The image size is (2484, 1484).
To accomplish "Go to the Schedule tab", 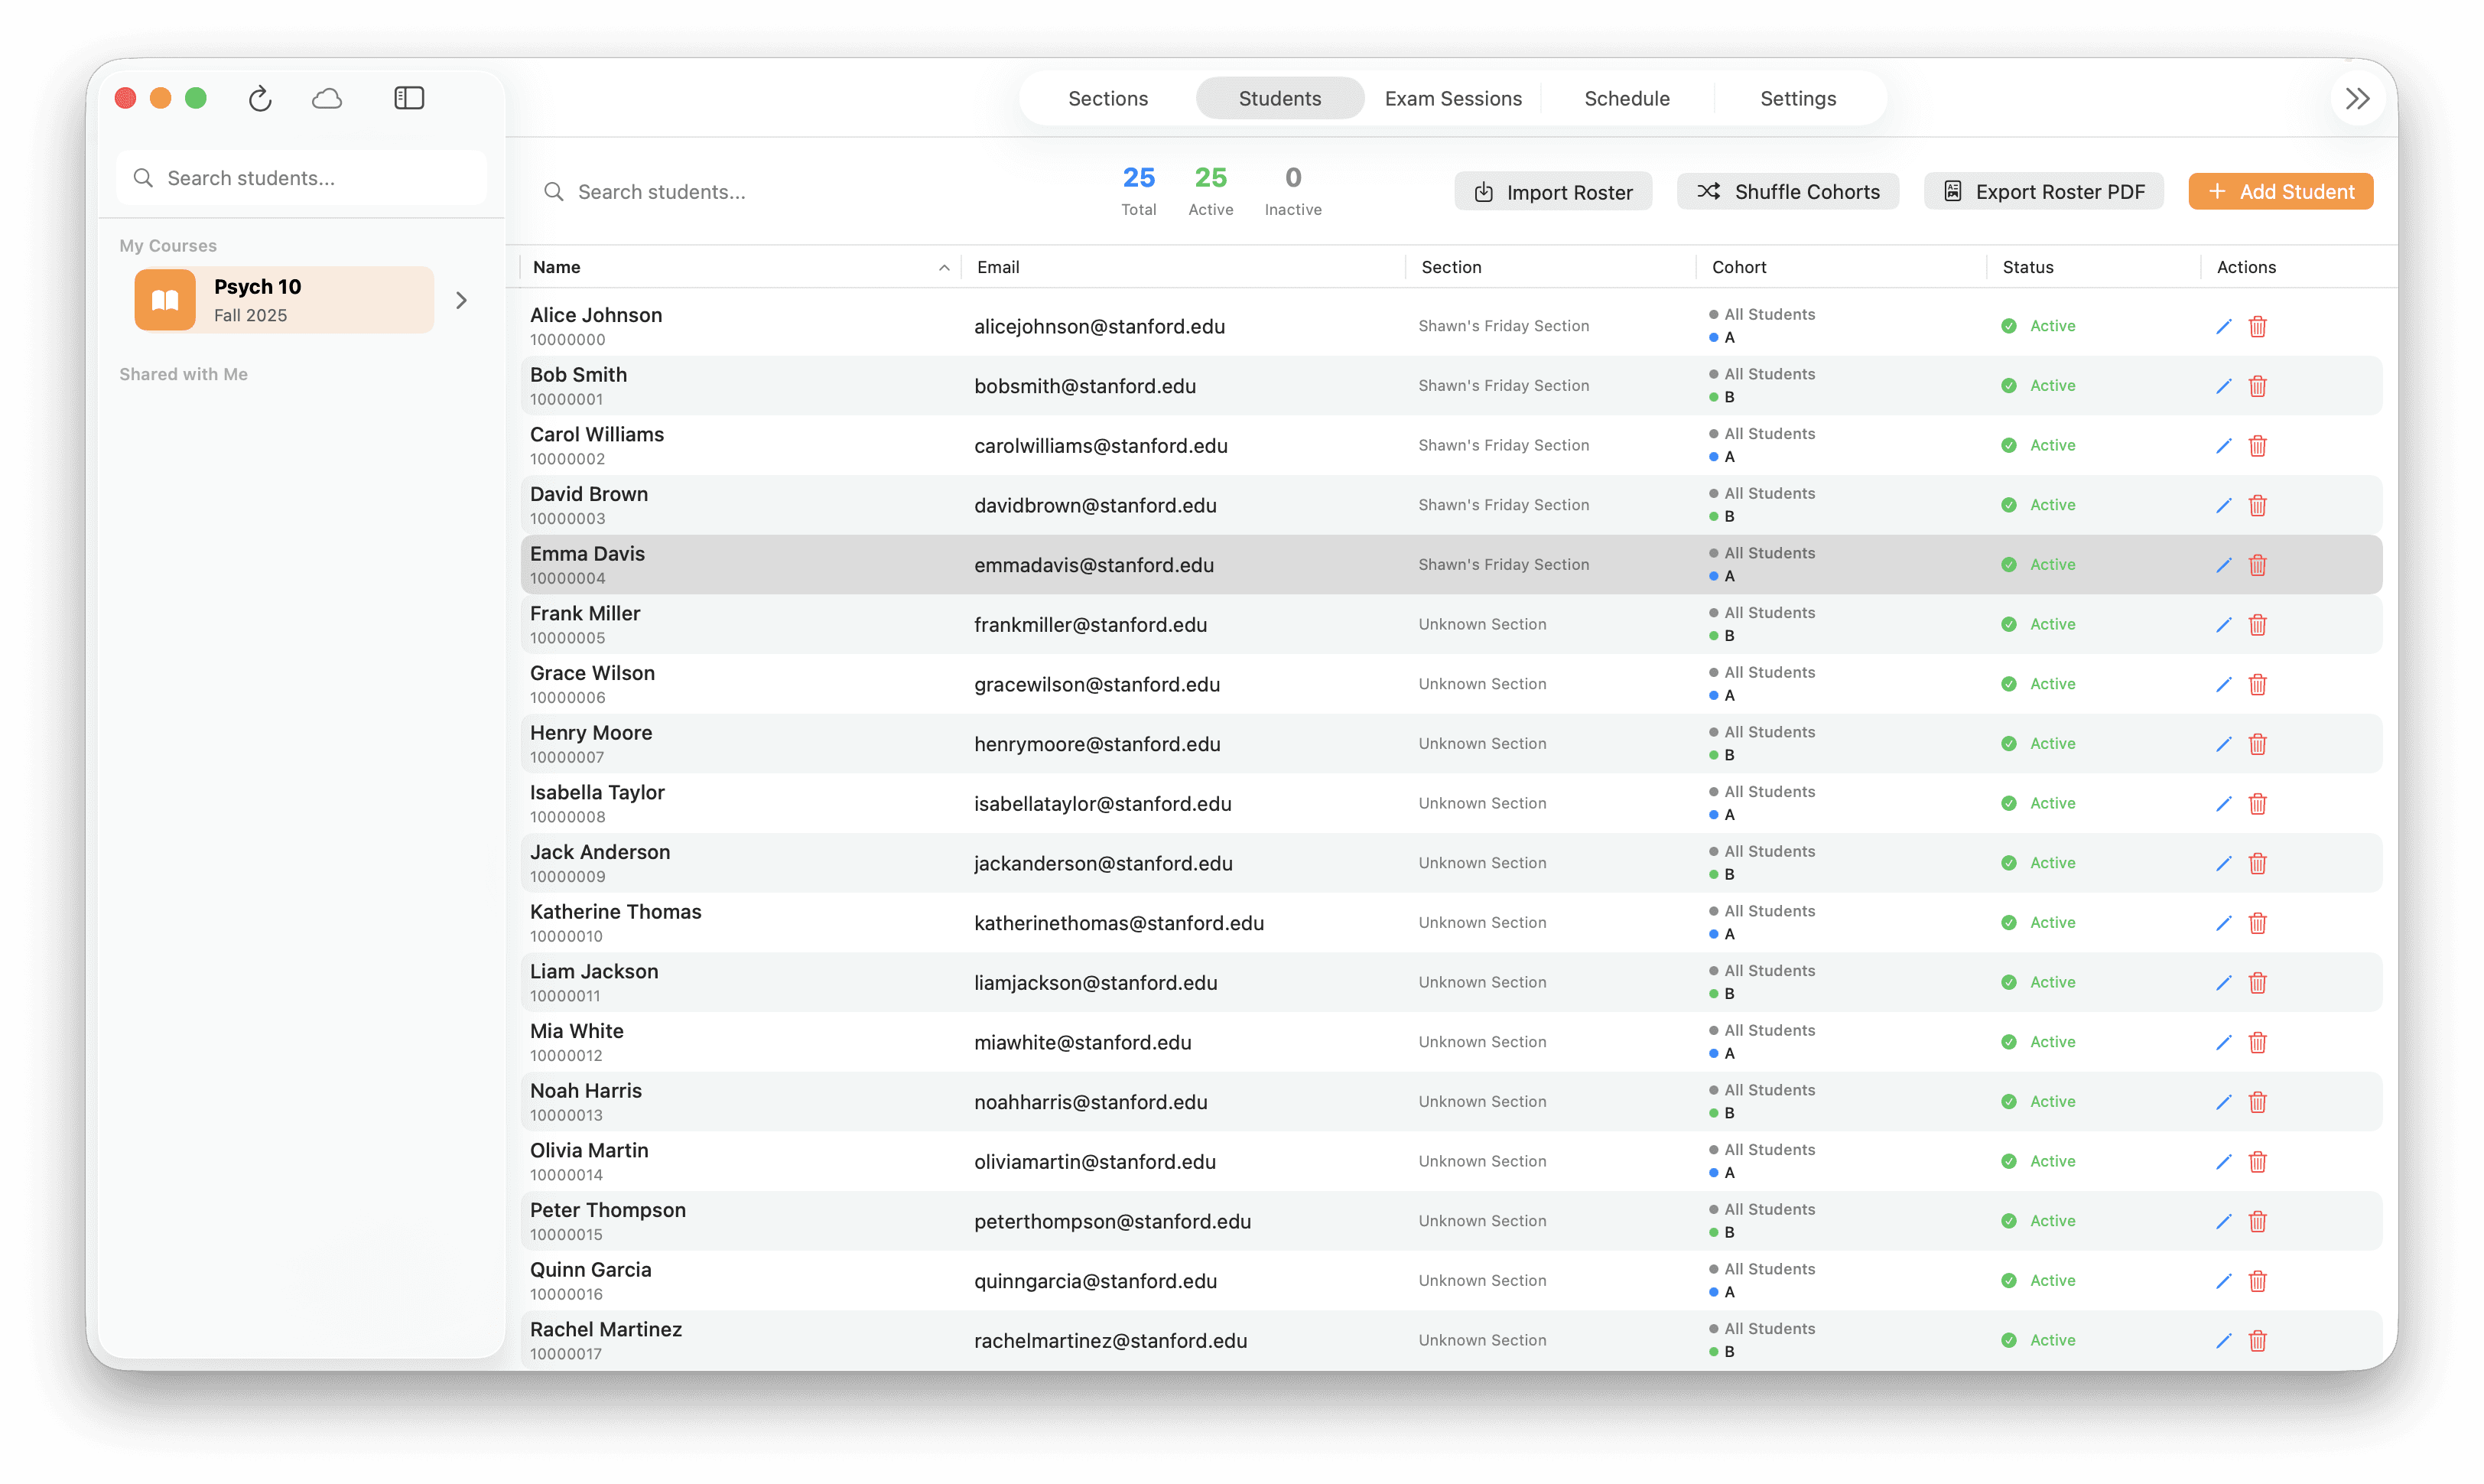I will pos(1627,98).
